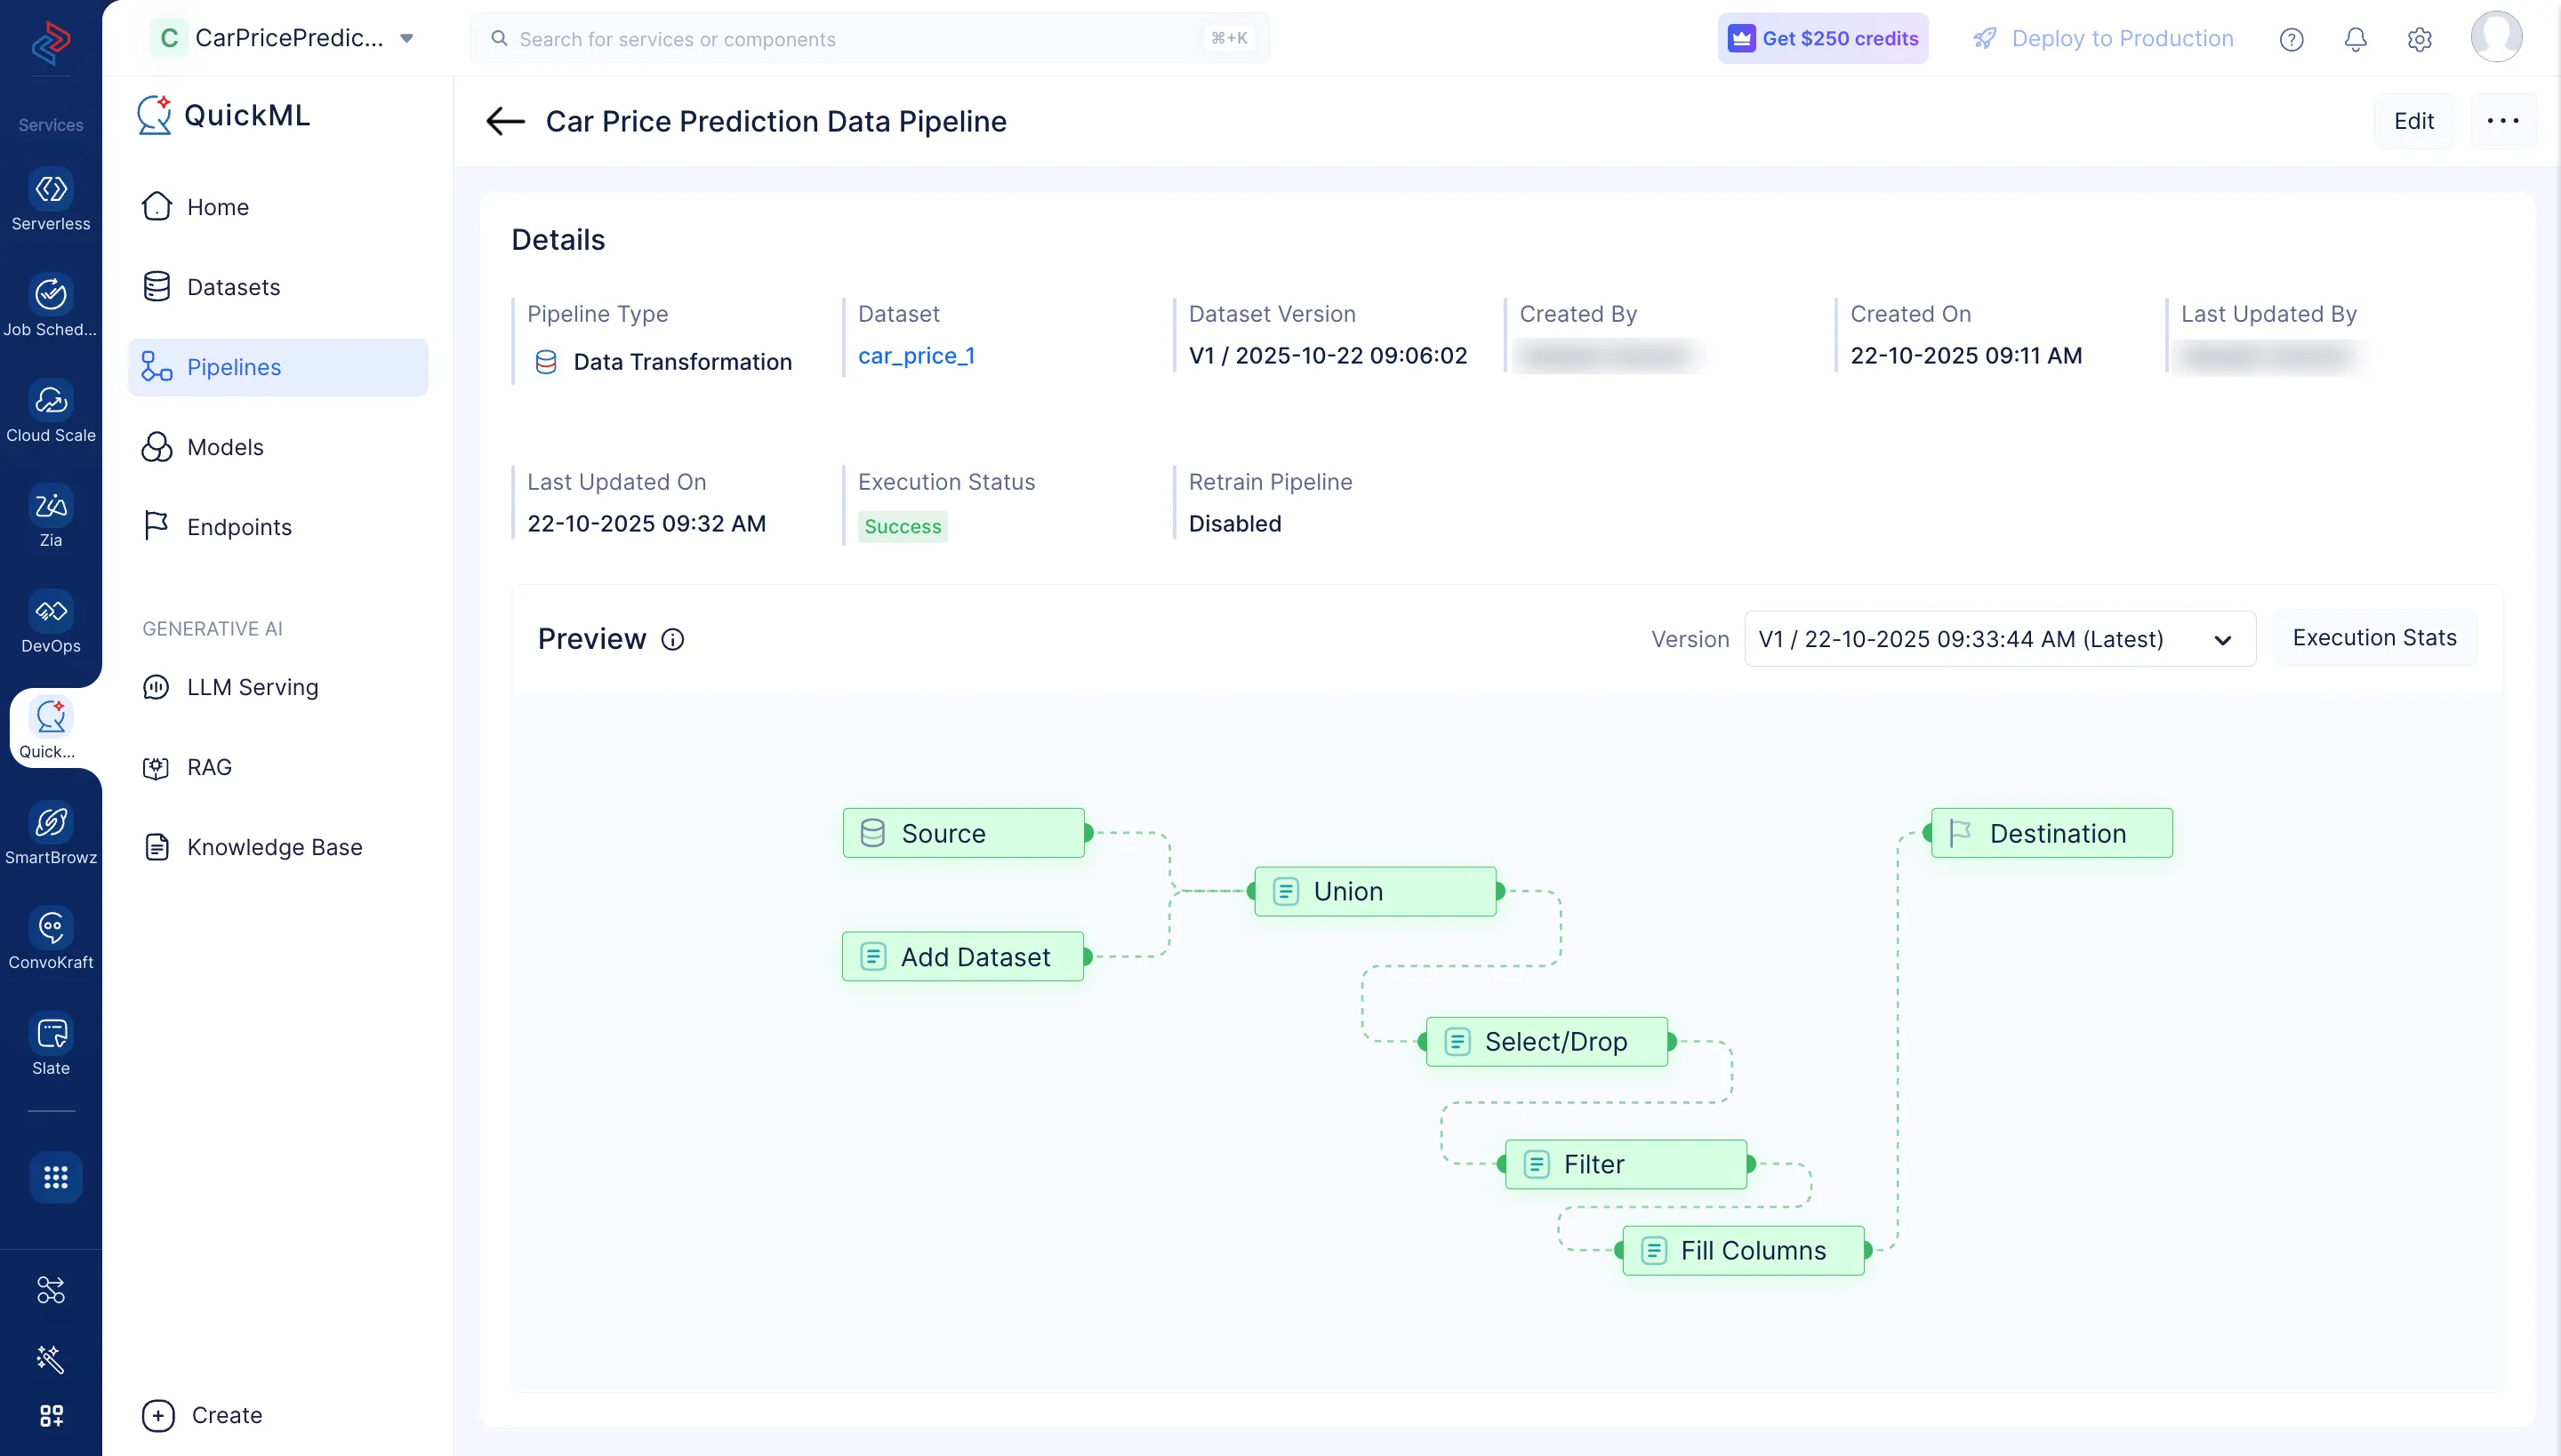Switch to the Models section
Viewport: 2561px width, 1456px height.
(225, 447)
